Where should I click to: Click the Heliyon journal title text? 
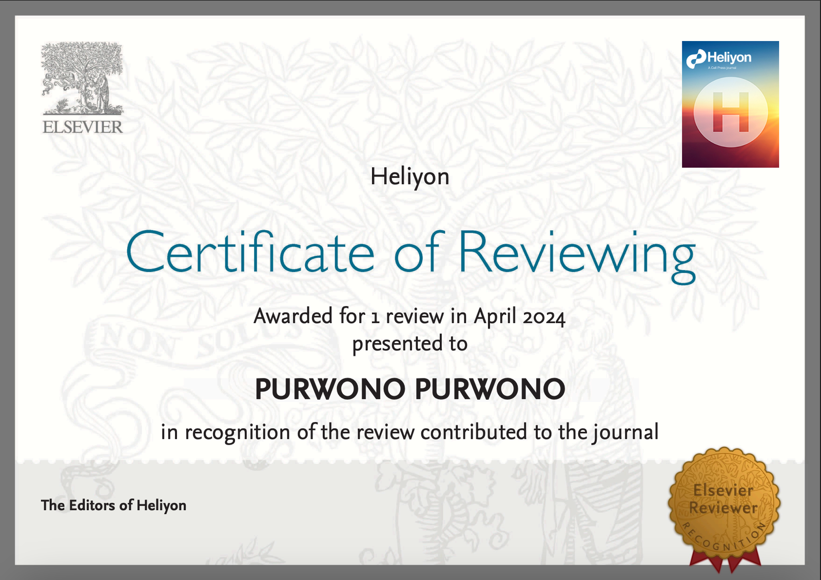click(409, 177)
